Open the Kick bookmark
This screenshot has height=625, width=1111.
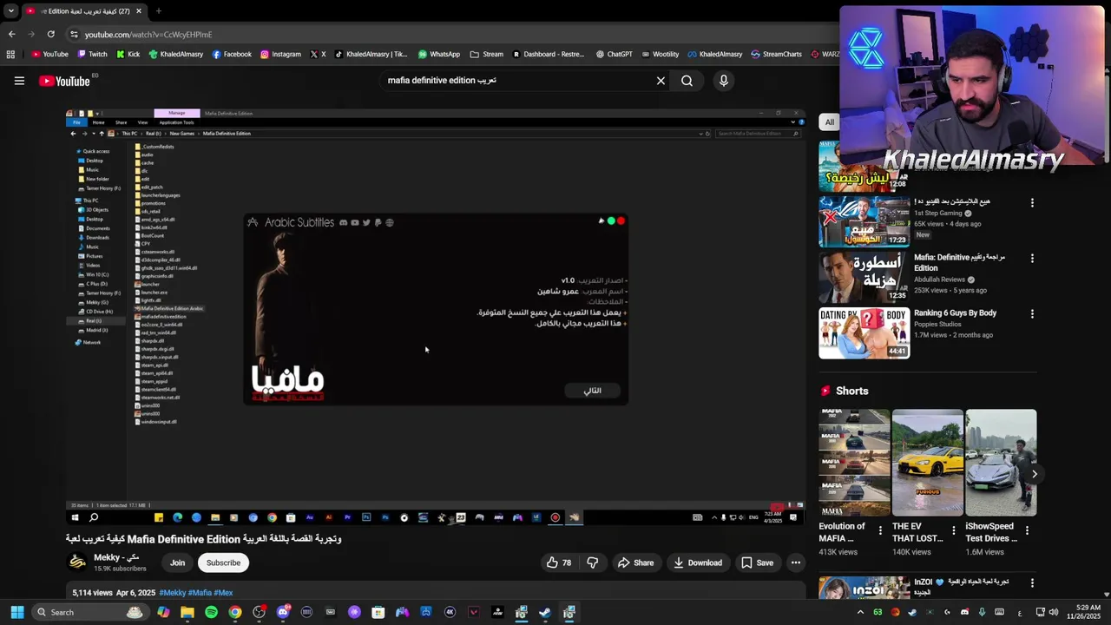coord(128,54)
